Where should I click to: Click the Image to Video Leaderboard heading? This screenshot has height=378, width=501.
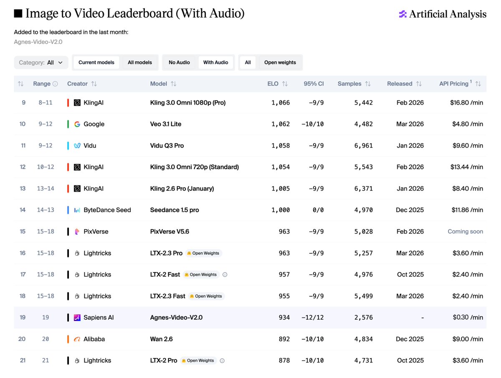point(134,13)
